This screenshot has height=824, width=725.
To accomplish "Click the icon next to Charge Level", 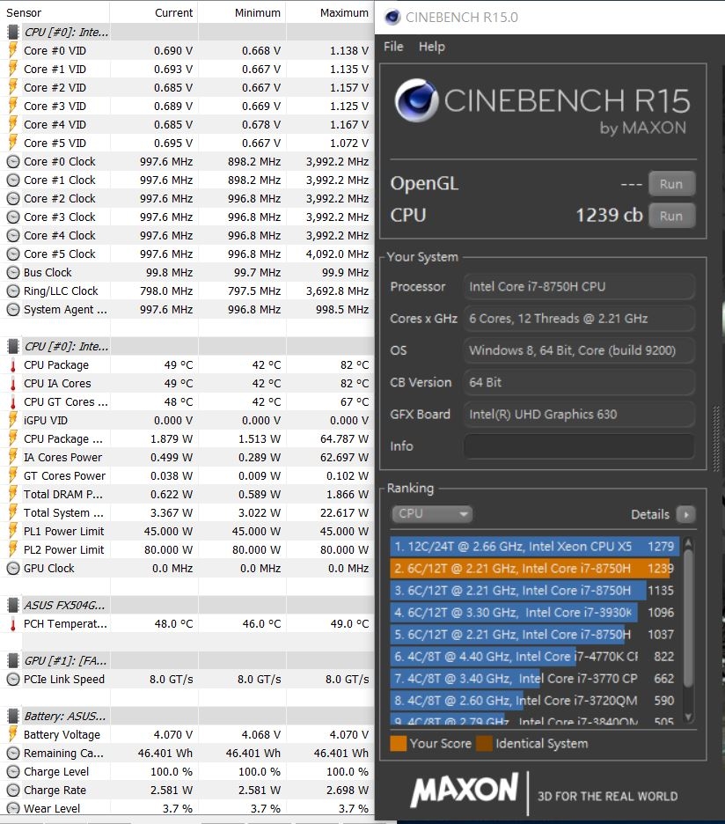I will coord(12,771).
